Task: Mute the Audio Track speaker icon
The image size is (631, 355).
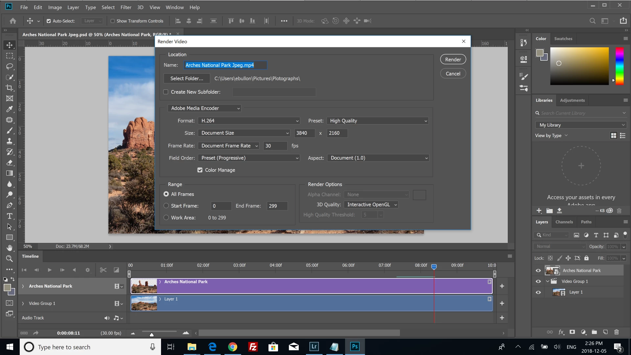Action: (107, 318)
